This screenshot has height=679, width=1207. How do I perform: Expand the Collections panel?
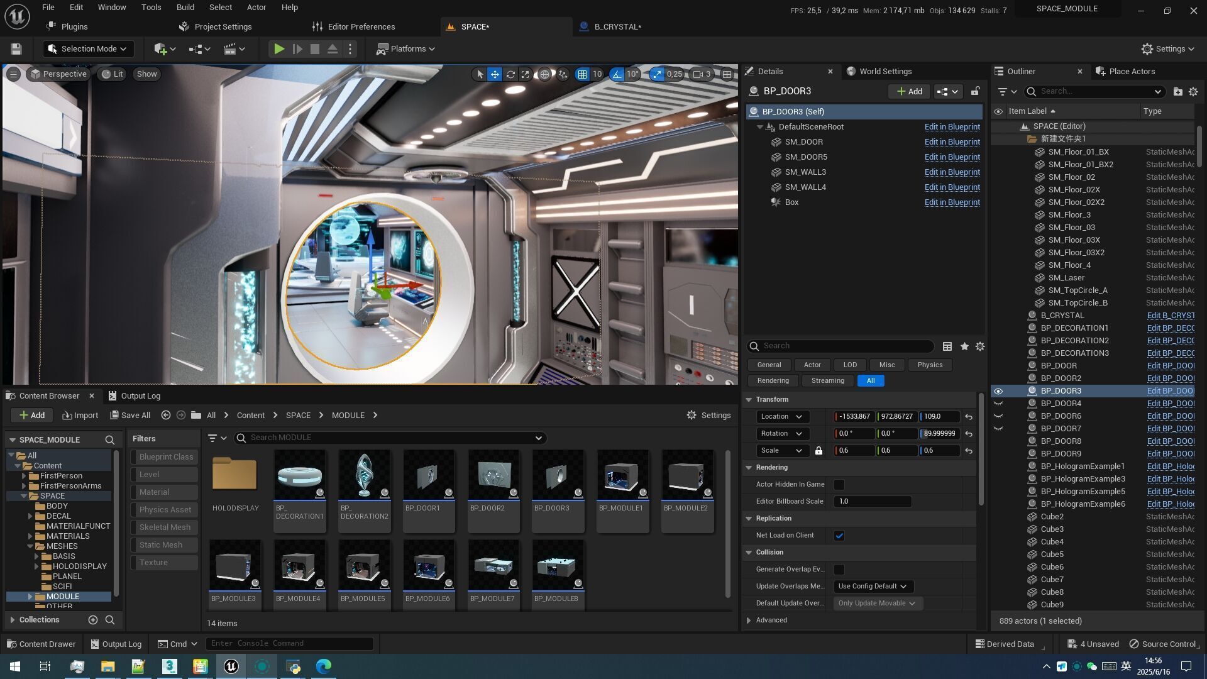[12, 620]
